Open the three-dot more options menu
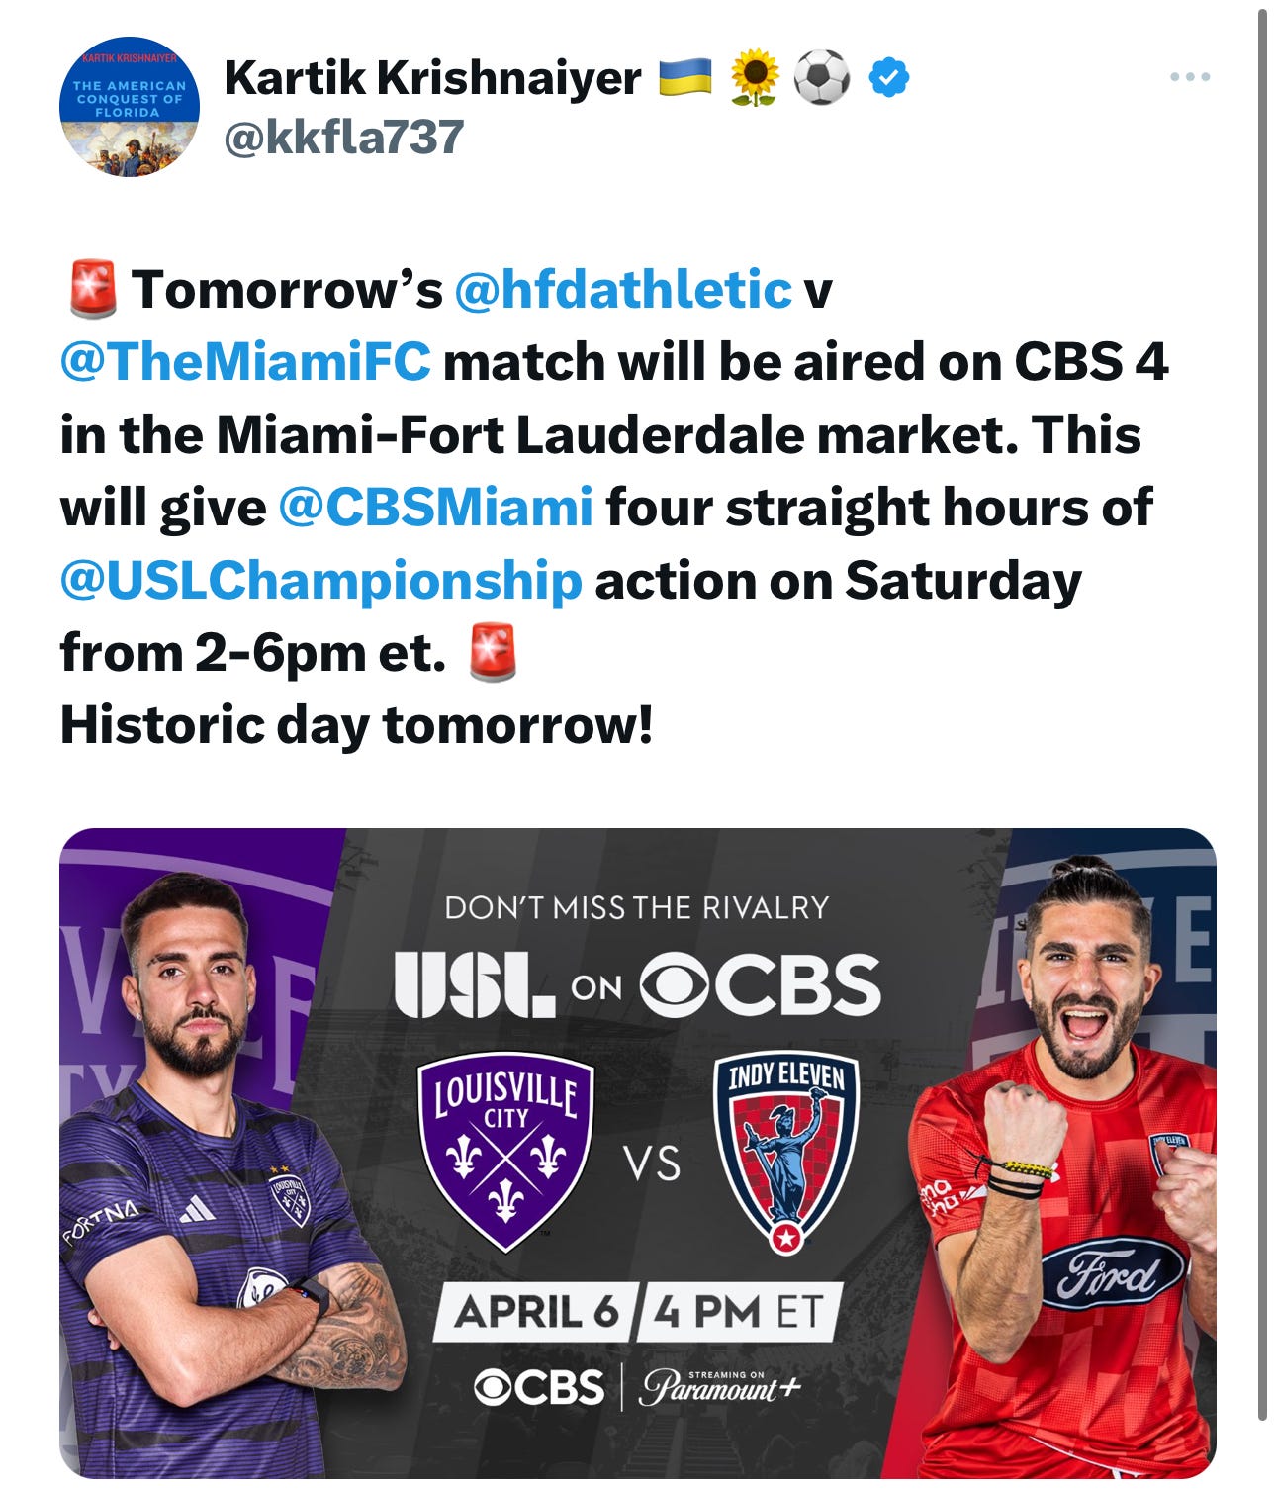This screenshot has height=1490, width=1276. coord(1188,77)
